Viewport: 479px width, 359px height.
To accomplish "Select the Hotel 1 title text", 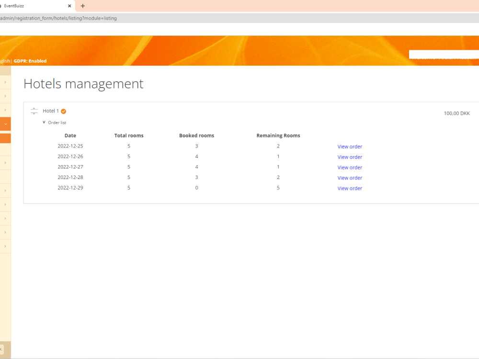I will click(50, 111).
